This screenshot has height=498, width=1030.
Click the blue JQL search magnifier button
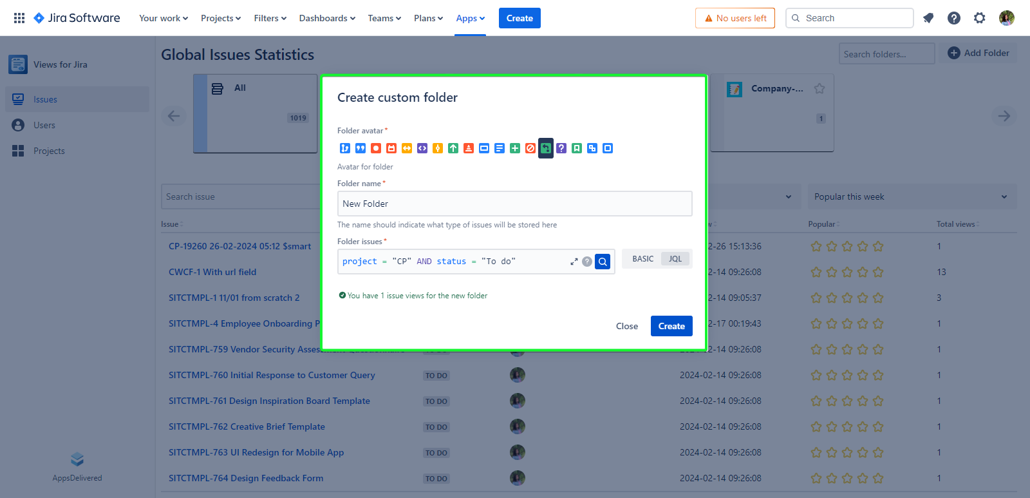[603, 262]
